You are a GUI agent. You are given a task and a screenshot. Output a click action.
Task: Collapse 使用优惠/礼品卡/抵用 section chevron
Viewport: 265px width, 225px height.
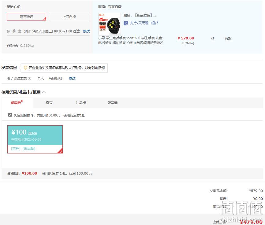44,92
